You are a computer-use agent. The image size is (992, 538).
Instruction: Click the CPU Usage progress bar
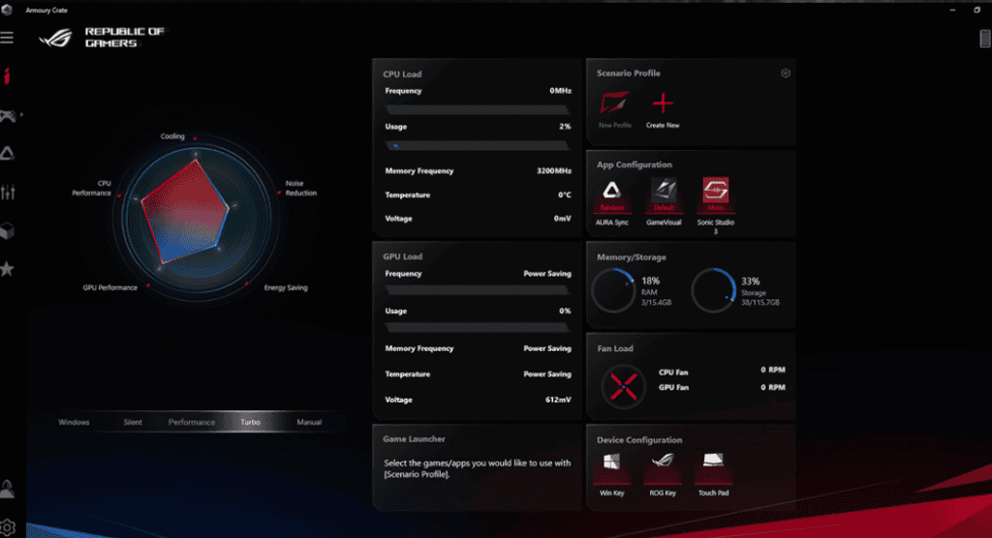point(478,145)
